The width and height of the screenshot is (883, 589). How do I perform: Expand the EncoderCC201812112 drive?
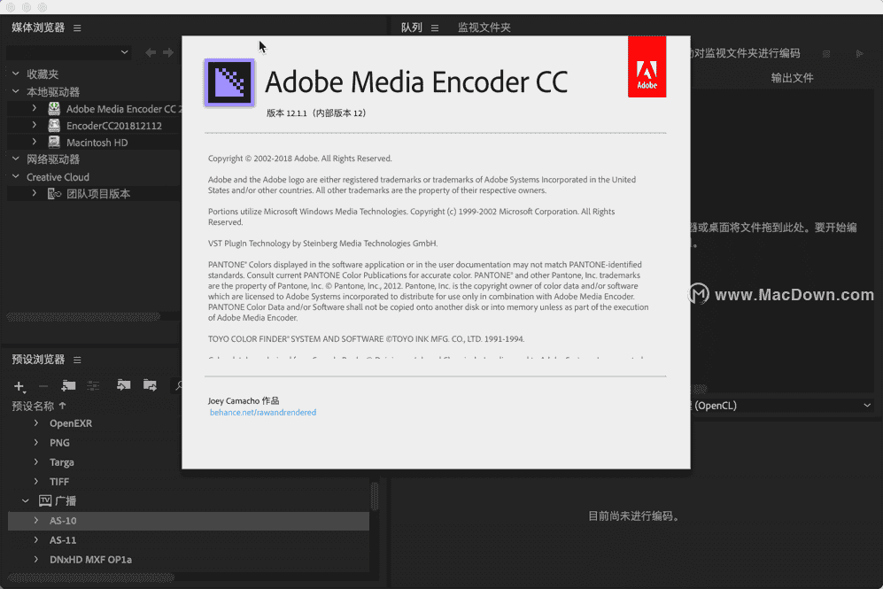35,126
